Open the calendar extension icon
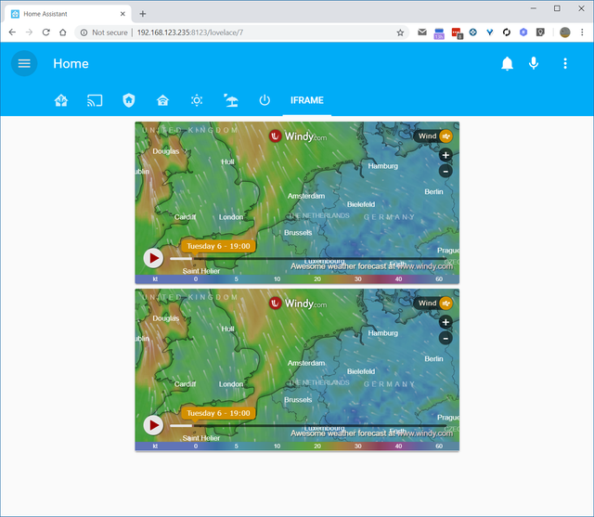Image resolution: width=594 pixels, height=517 pixels. coord(439,33)
